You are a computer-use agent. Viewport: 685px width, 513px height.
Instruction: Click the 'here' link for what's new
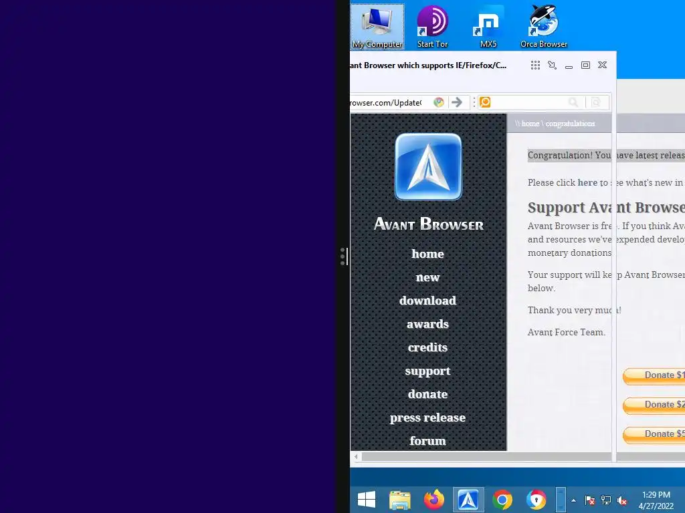(587, 183)
